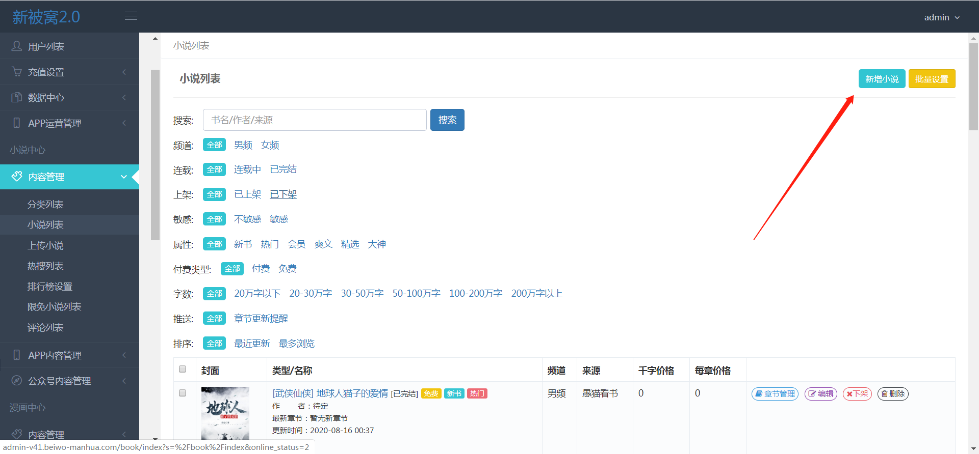This screenshot has height=454, width=979.
Task: Filter push by 章节更新提醒
Action: 261,319
